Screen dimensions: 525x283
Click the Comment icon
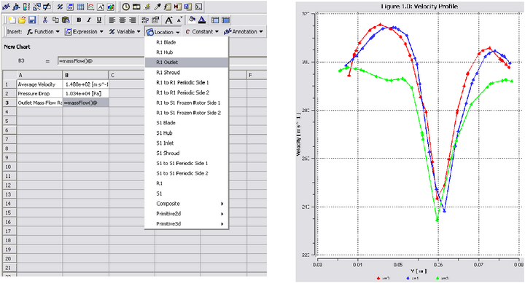click(x=101, y=7)
